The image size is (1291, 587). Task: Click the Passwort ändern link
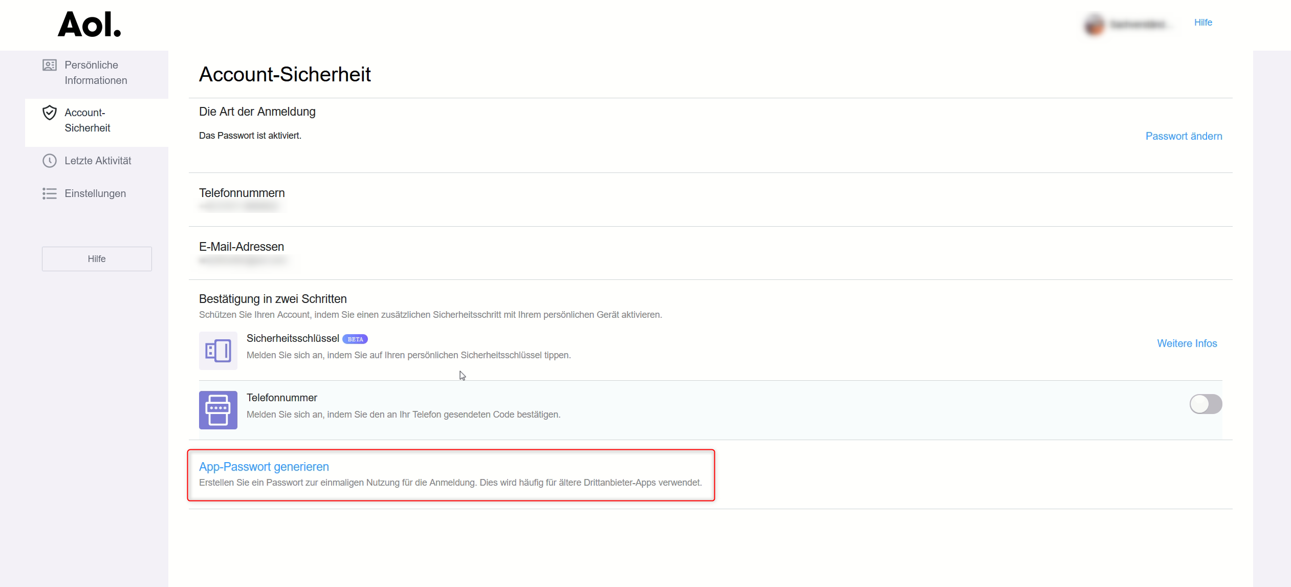(x=1184, y=136)
